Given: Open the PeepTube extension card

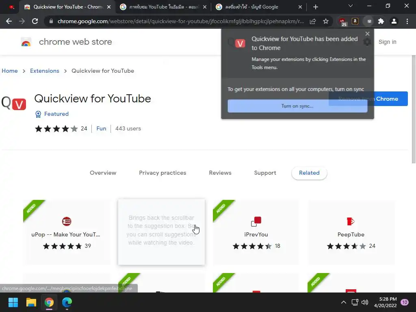Looking at the screenshot, I should (351, 232).
